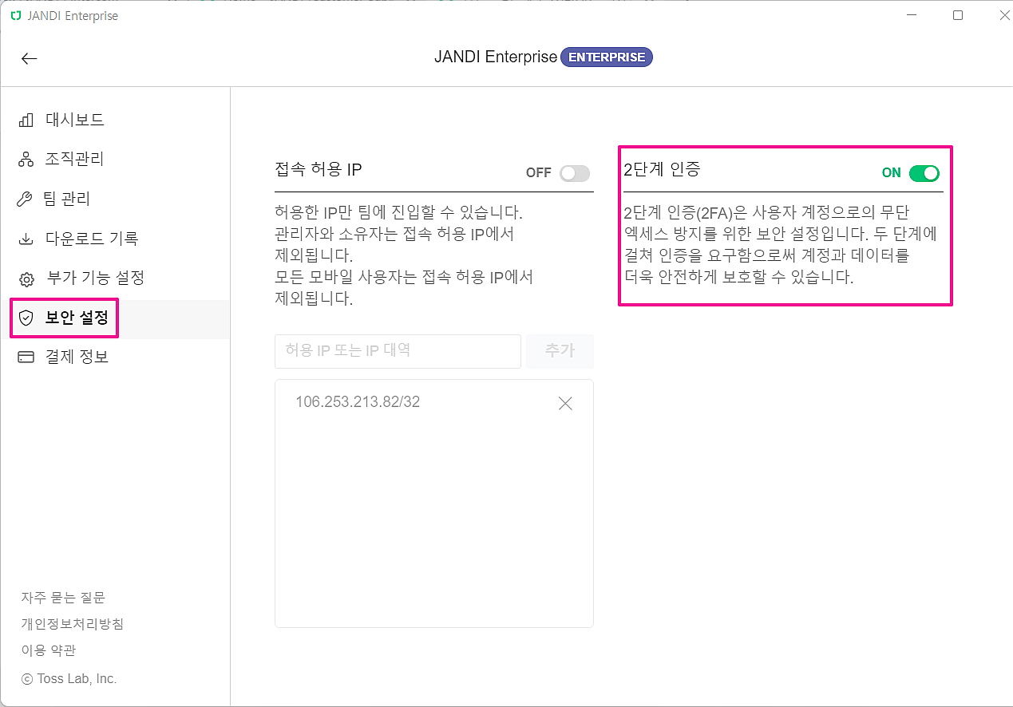Open the 대시보드 menu item

[x=75, y=120]
